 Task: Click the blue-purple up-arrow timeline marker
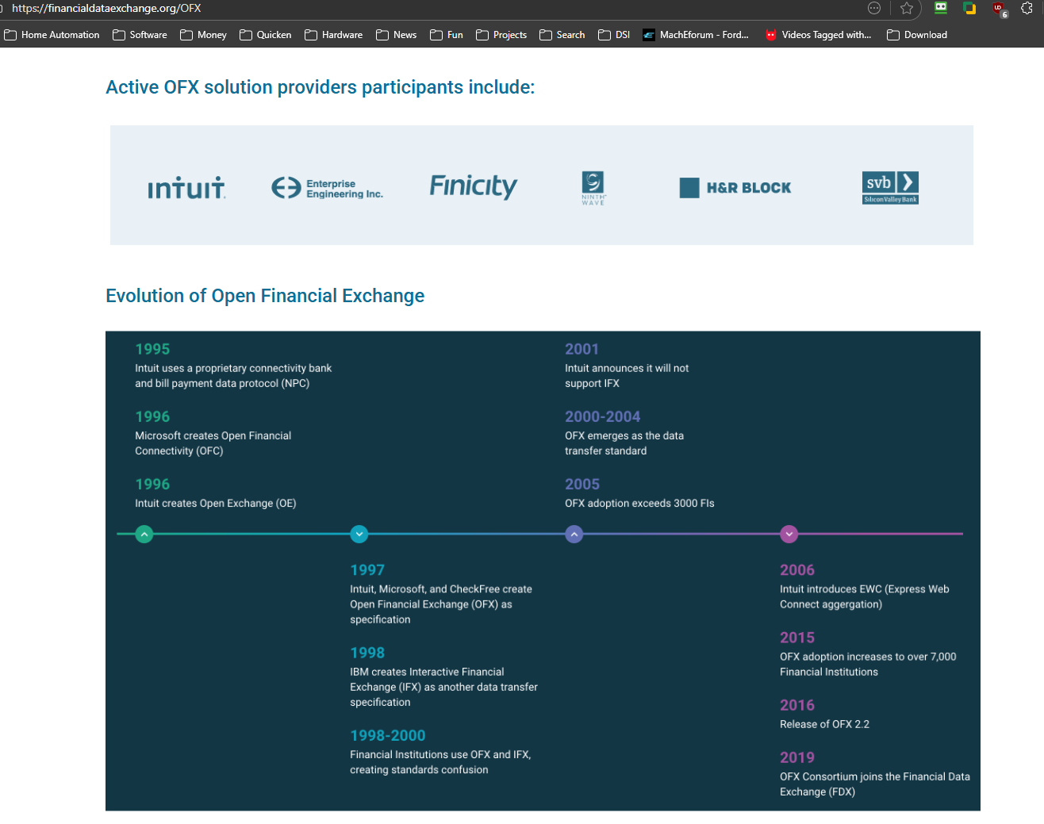tap(574, 535)
